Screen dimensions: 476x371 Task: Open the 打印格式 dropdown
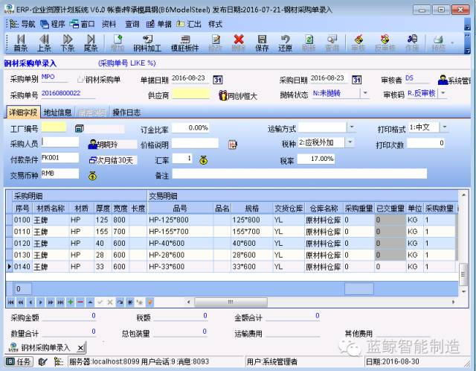(444, 127)
